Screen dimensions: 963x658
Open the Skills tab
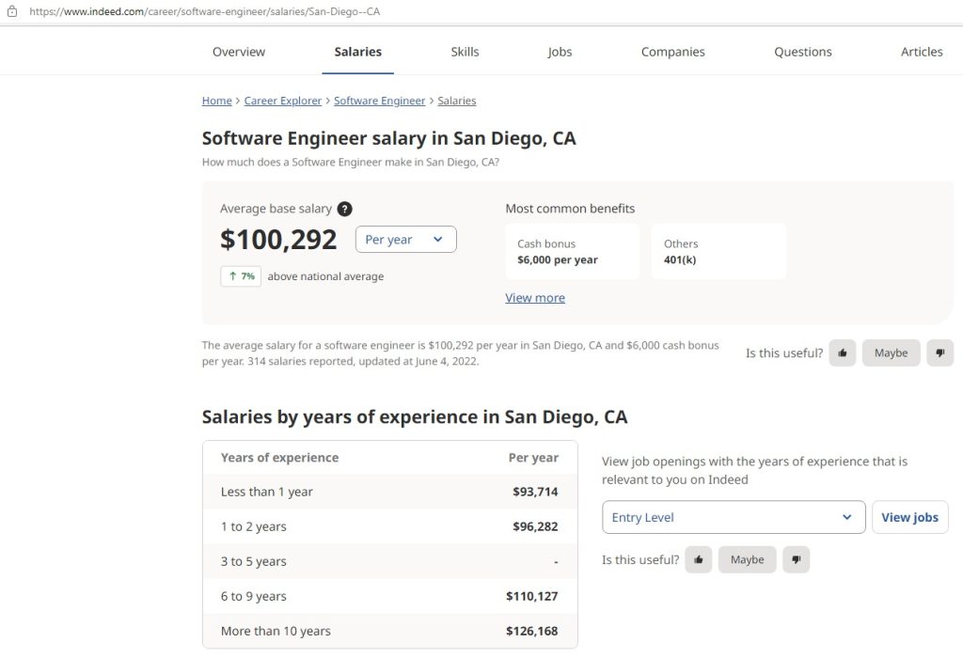pos(465,53)
